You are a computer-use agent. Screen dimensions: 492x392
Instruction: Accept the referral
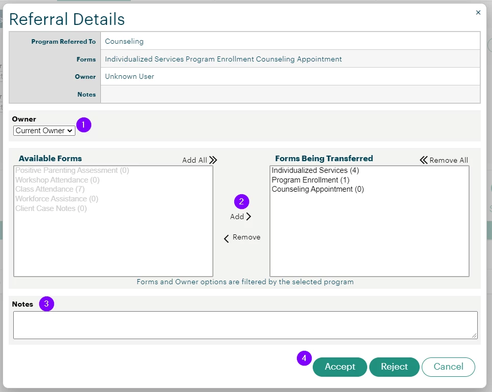[x=340, y=367]
